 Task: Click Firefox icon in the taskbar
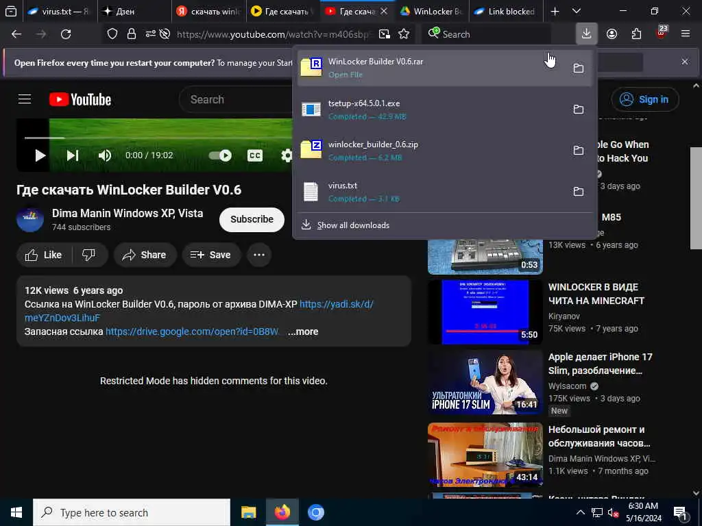[x=282, y=512]
